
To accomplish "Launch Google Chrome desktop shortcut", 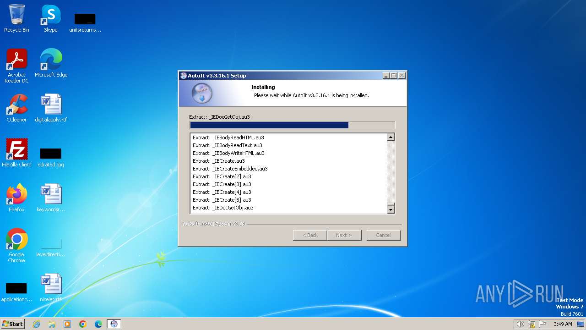I will (x=16, y=245).
